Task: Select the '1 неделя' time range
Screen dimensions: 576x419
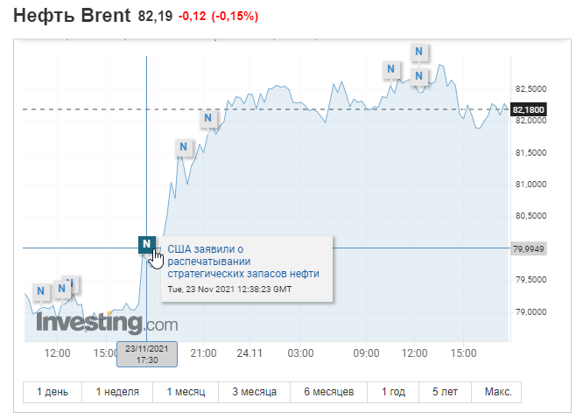Action: [116, 391]
